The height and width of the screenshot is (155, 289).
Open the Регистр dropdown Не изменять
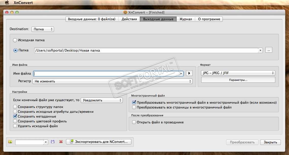(x=112, y=81)
